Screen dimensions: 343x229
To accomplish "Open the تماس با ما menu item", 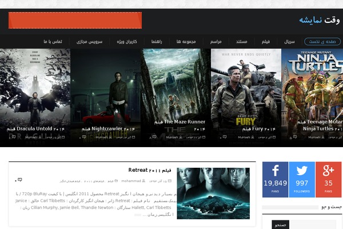I will point(53,42).
